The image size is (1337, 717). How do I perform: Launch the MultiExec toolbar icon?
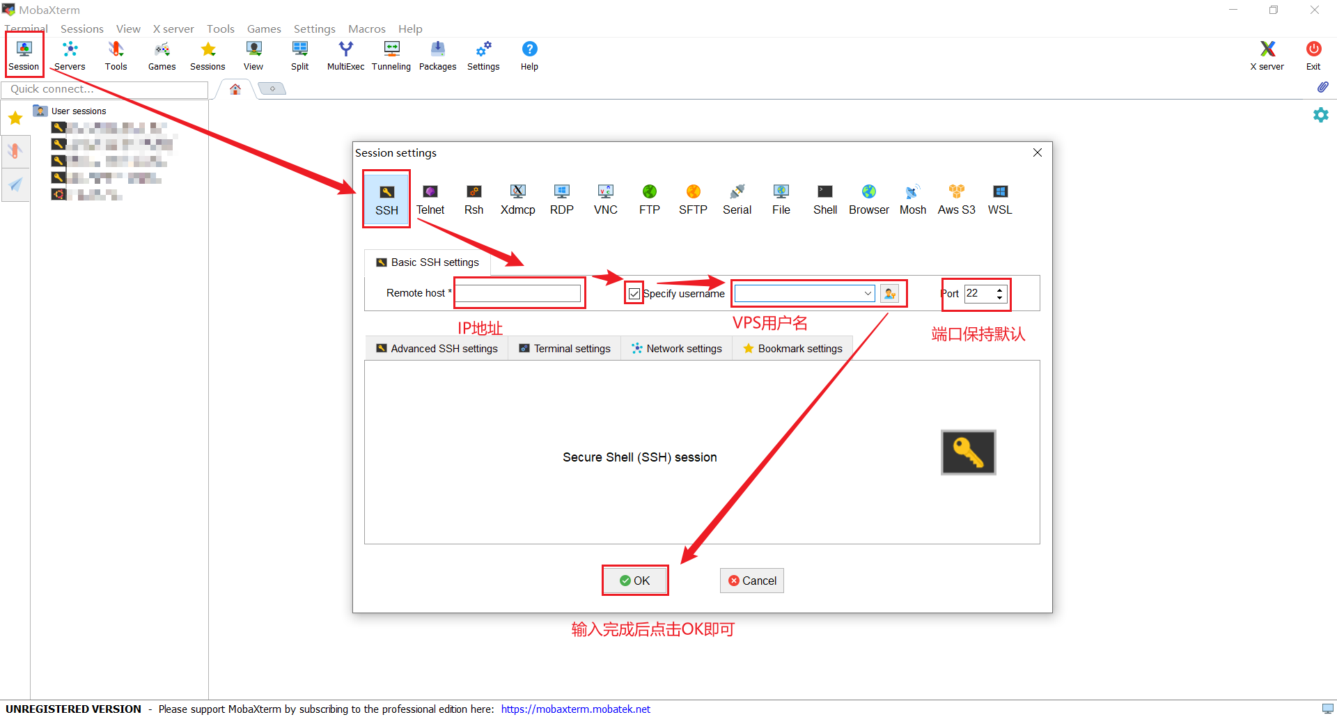click(x=346, y=56)
